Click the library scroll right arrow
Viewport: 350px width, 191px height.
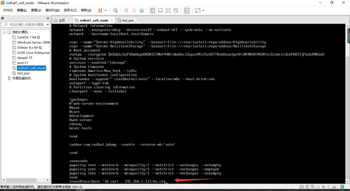coord(48,180)
